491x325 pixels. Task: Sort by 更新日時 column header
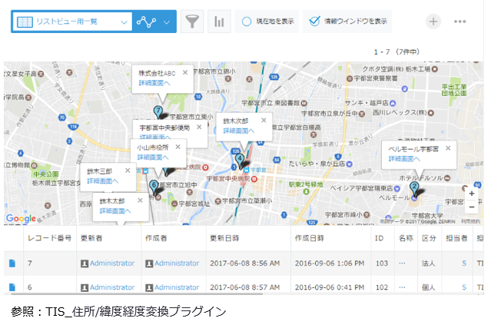(224, 238)
